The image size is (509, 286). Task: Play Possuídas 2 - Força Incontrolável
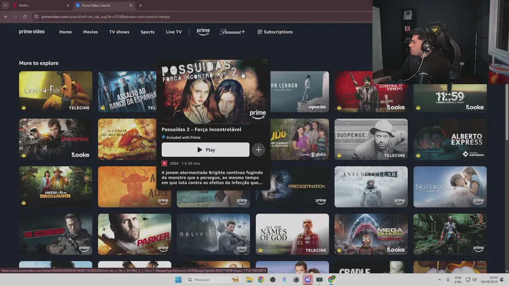tap(206, 150)
